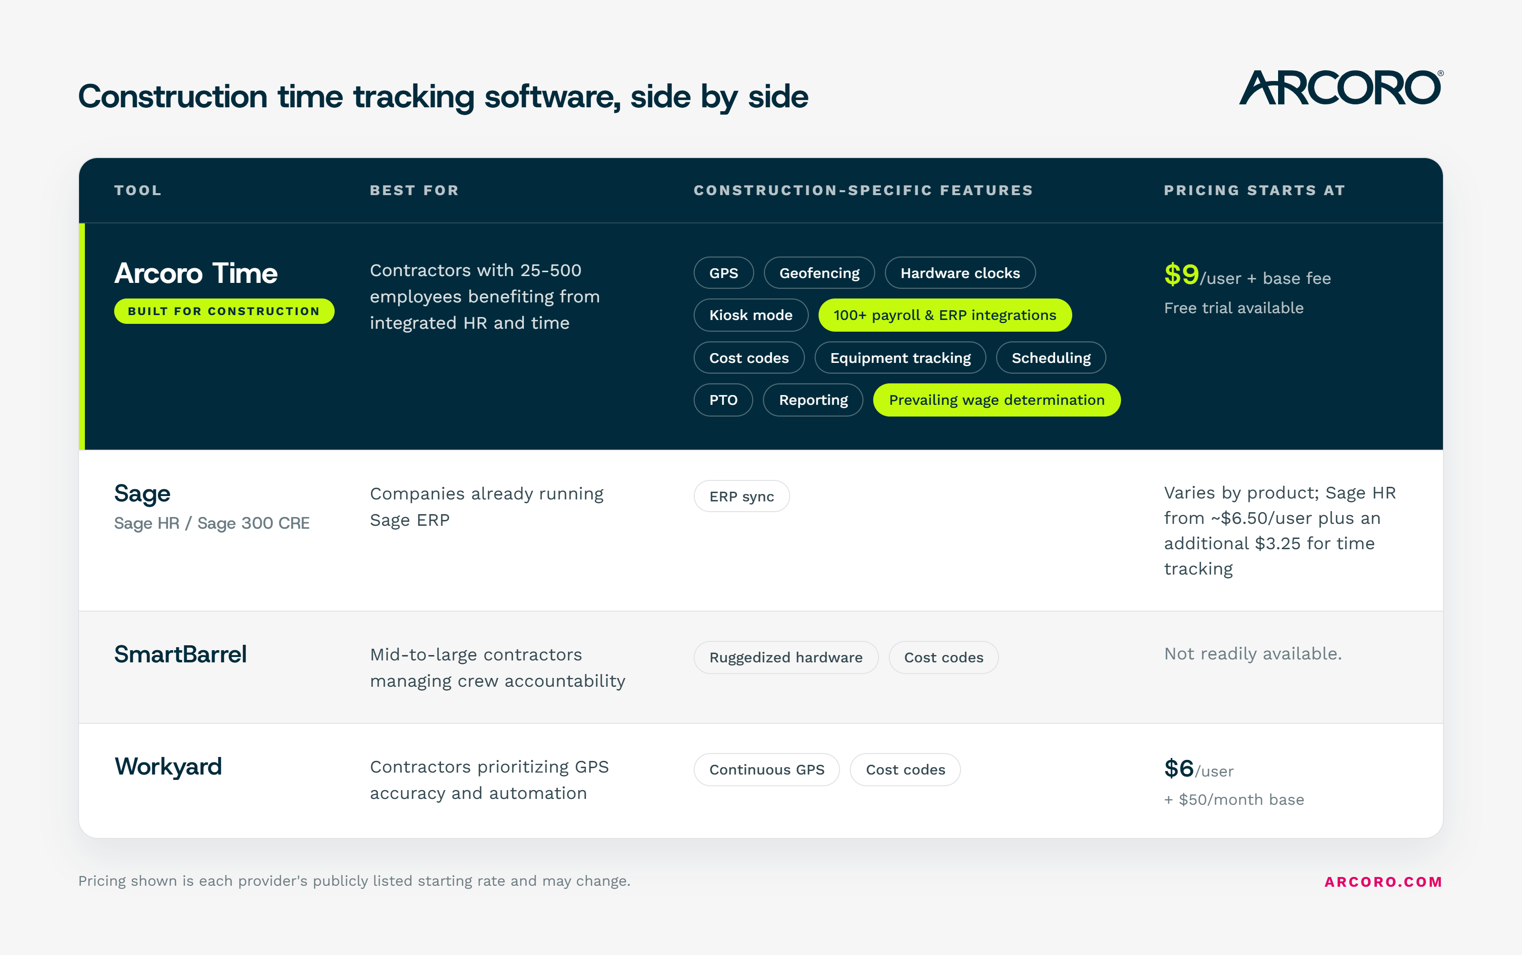This screenshot has height=955, width=1522.
Task: Click the BUILT FOR CONSTRUCTION badge
Action: 224,311
